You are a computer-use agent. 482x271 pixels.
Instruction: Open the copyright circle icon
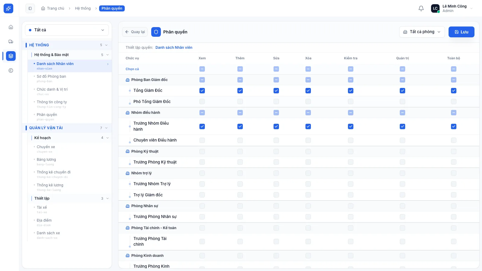click(11, 70)
